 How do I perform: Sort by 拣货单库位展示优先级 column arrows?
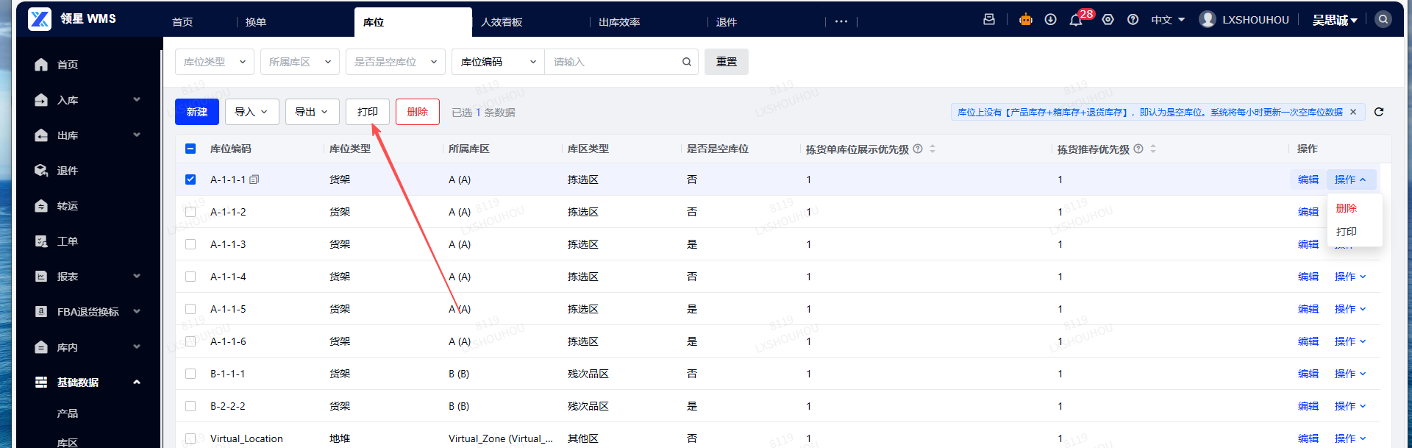click(x=933, y=149)
